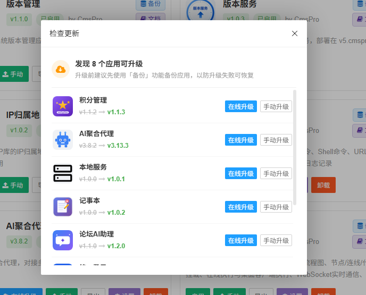This screenshot has width=366, height=295.
Task: Click the v1.1.0 version tag behind dialog
Action: tap(19, 19)
